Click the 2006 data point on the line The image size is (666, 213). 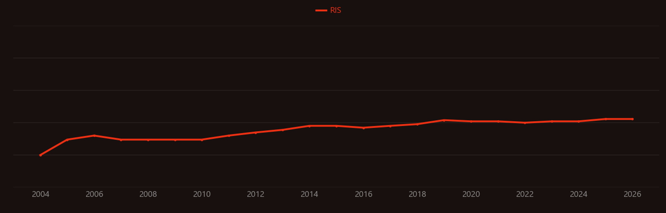click(94, 136)
